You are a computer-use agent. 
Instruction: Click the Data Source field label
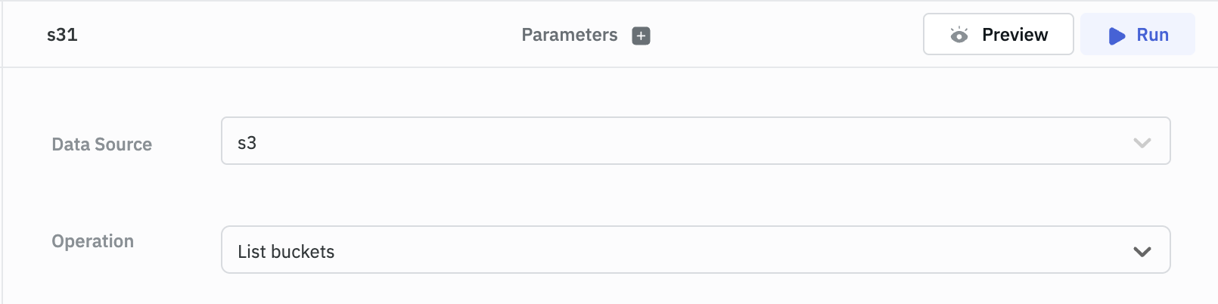coord(101,144)
